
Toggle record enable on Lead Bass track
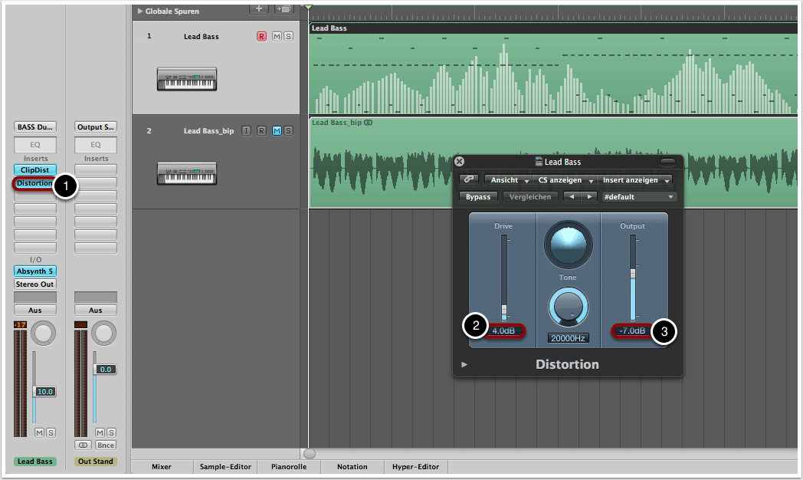coord(261,37)
